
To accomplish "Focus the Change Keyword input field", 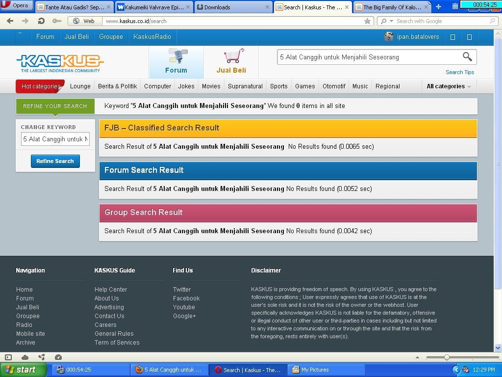I will [55, 139].
